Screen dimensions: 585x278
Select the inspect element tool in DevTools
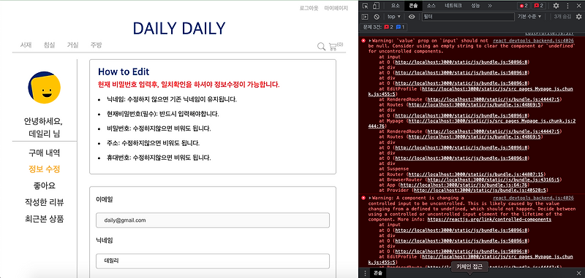point(366,6)
